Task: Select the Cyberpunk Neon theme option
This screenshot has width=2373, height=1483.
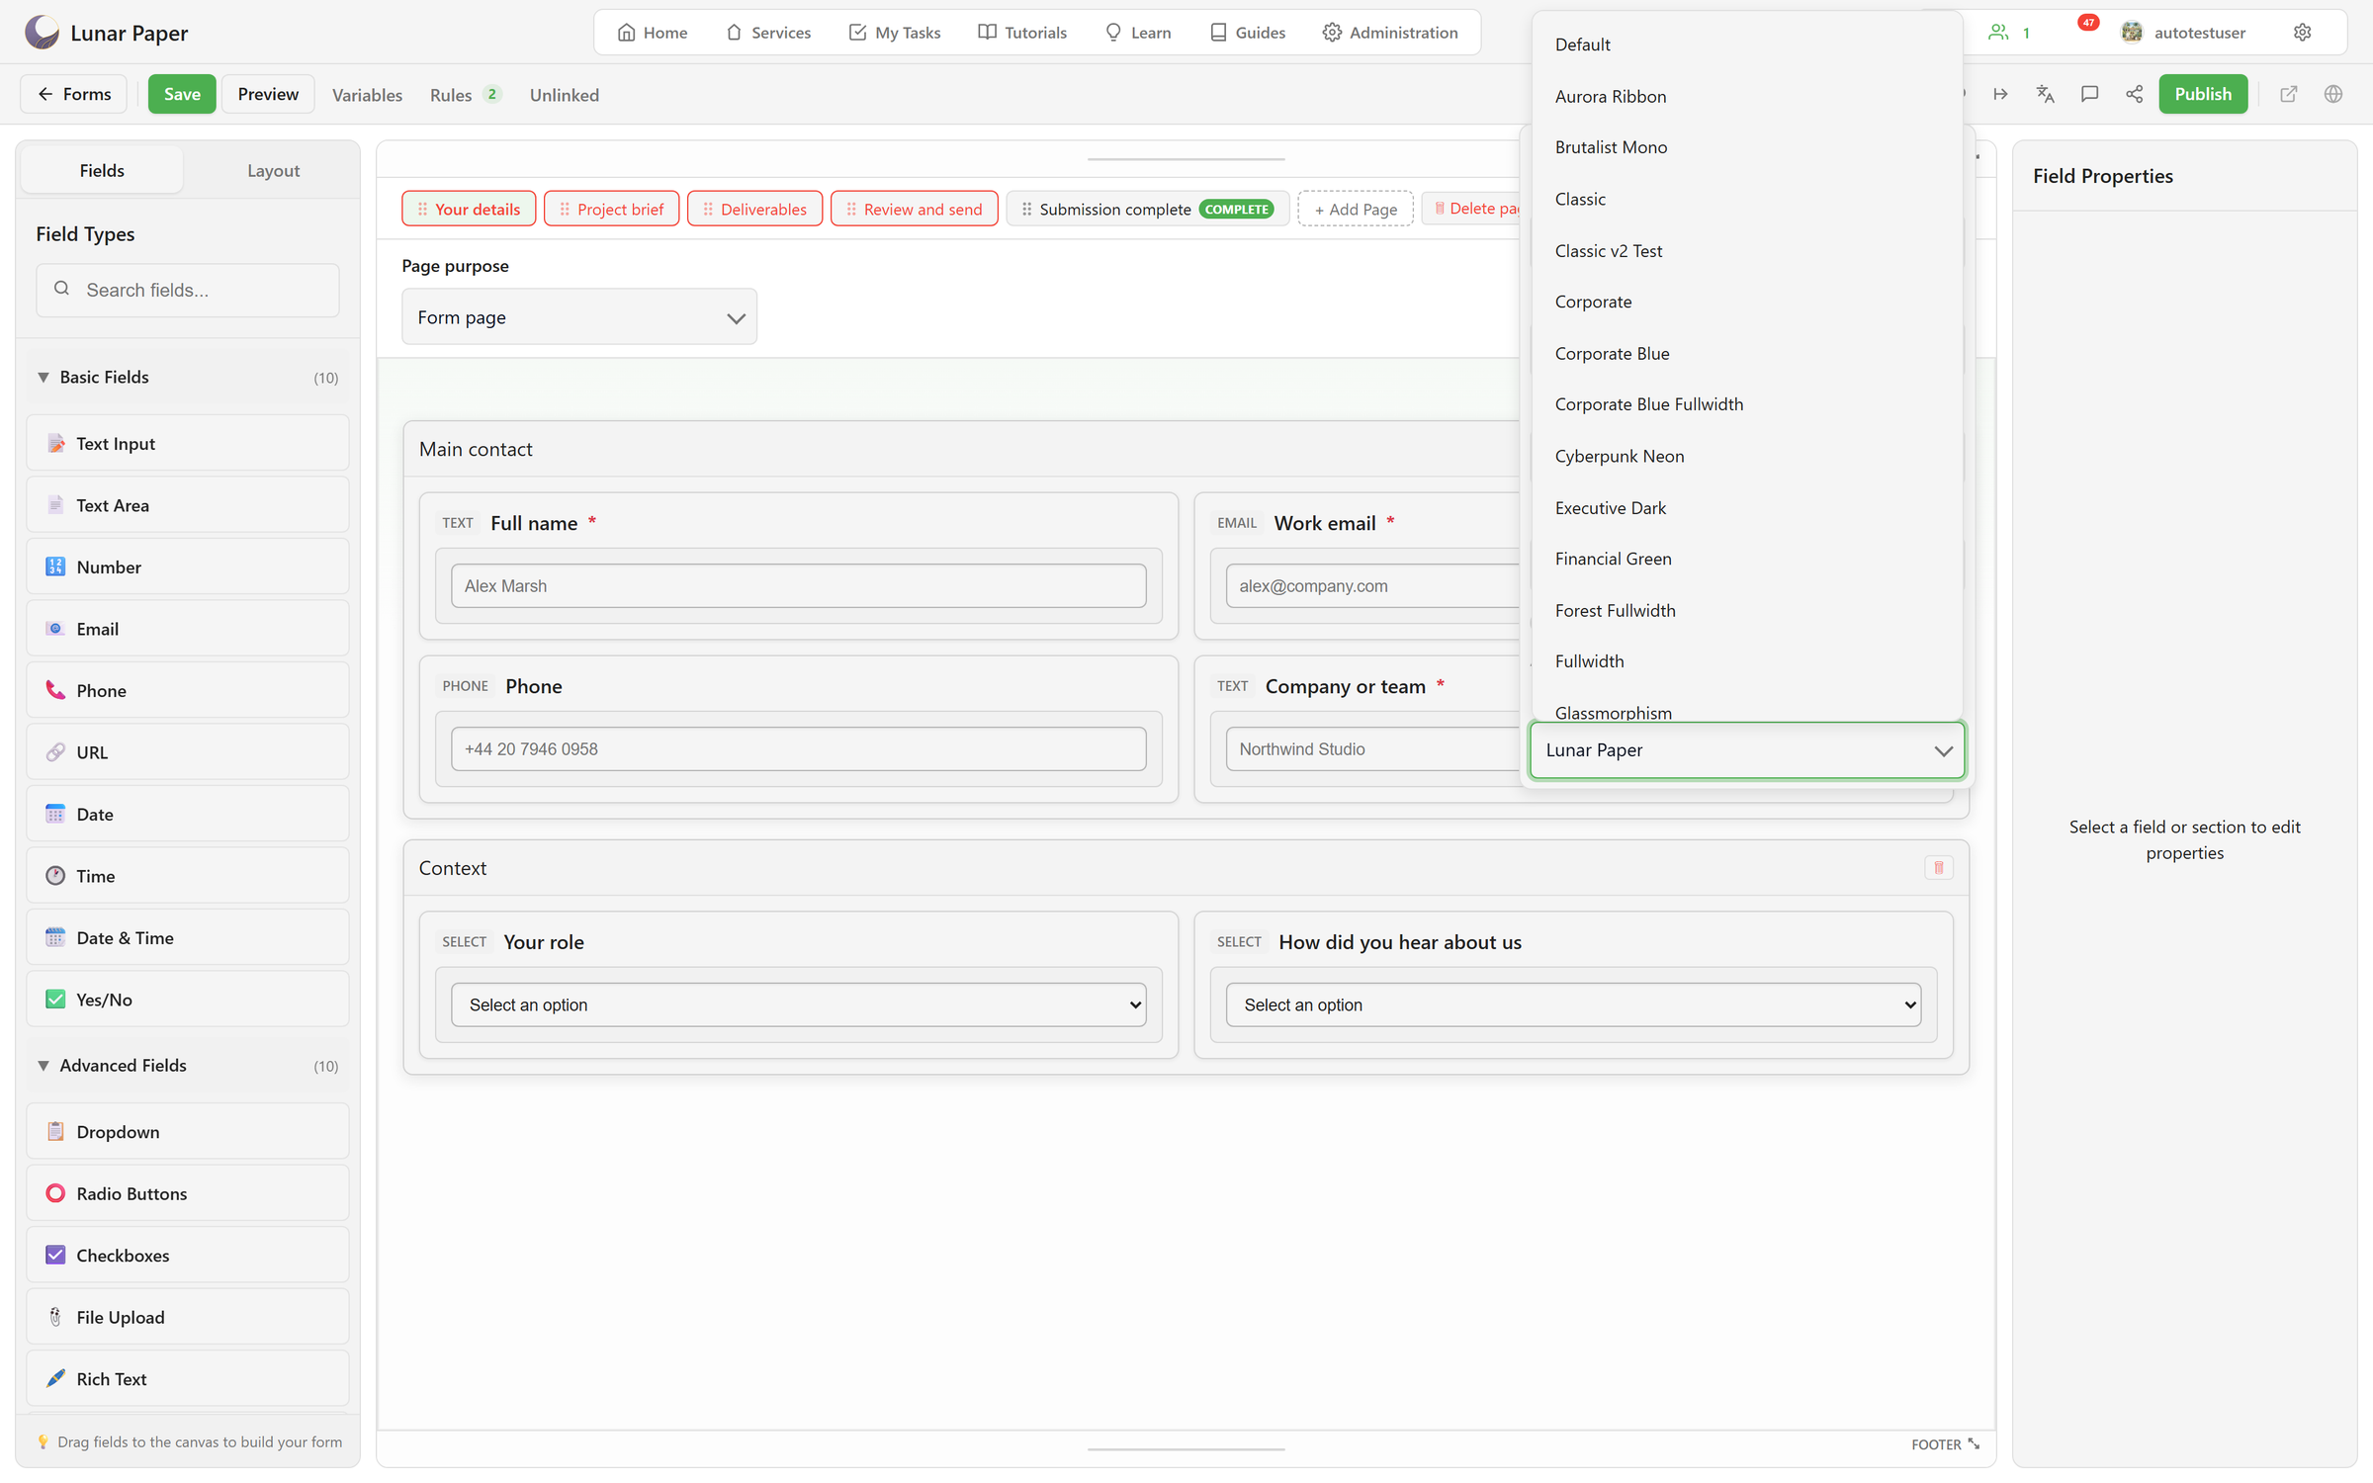Action: pyautogui.click(x=1747, y=456)
